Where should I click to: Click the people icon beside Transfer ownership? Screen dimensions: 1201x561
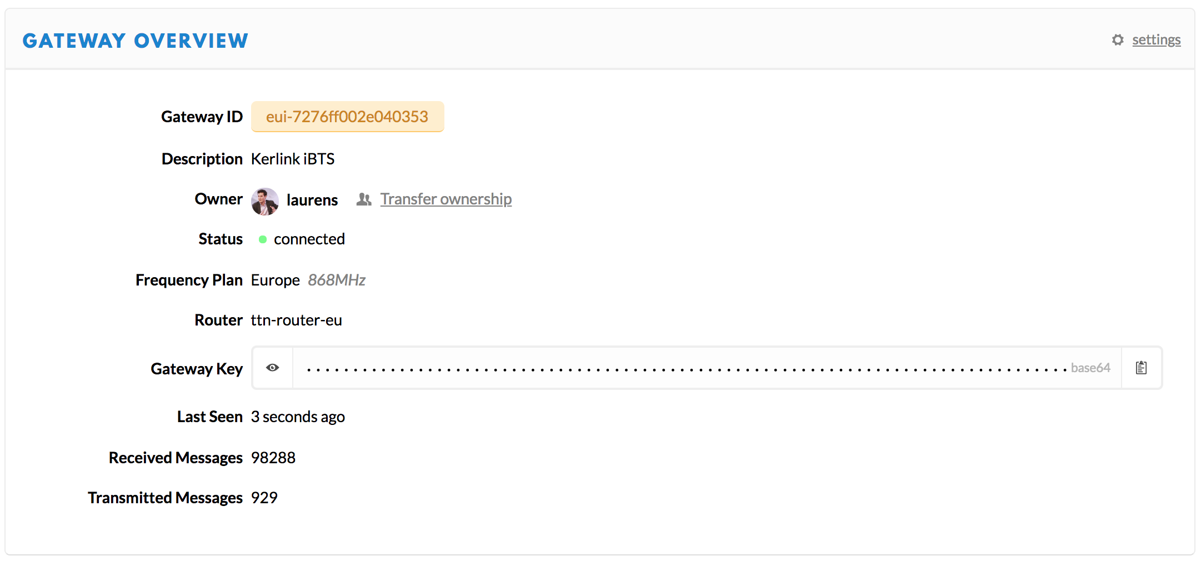pyautogui.click(x=364, y=199)
